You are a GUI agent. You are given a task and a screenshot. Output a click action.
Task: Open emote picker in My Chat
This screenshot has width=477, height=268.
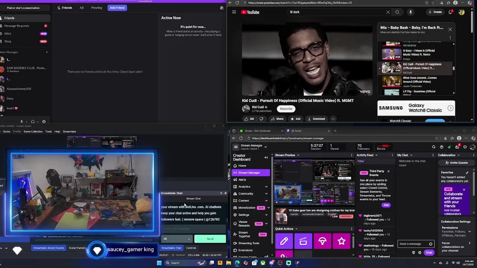coord(430,244)
